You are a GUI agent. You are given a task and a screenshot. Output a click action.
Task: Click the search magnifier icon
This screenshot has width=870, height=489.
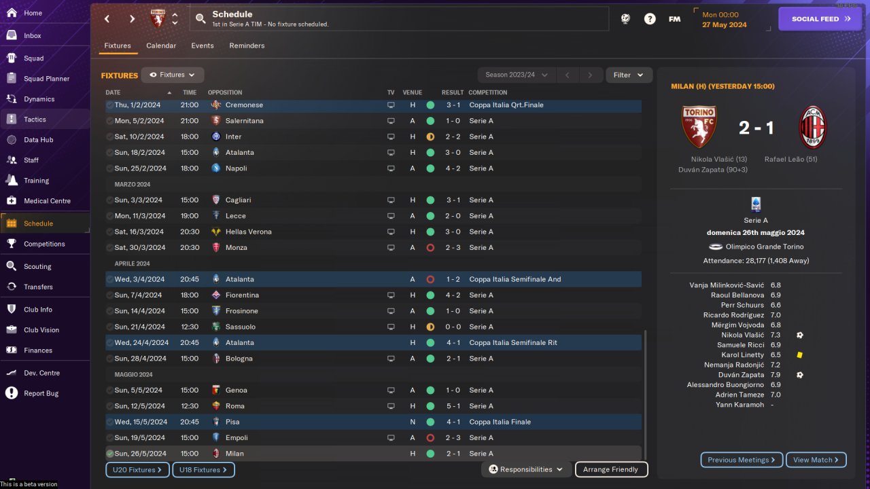(201, 19)
